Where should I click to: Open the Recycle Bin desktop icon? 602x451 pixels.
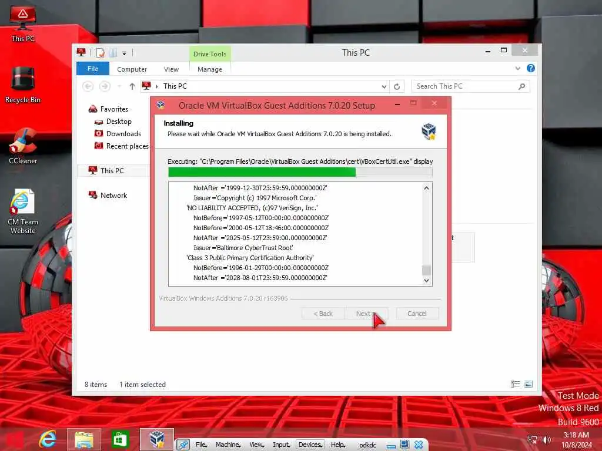[x=23, y=85]
